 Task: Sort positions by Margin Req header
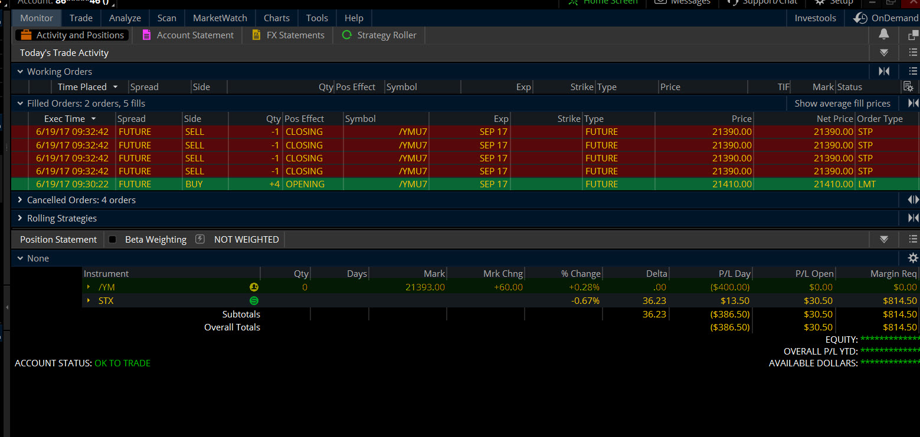pos(893,273)
